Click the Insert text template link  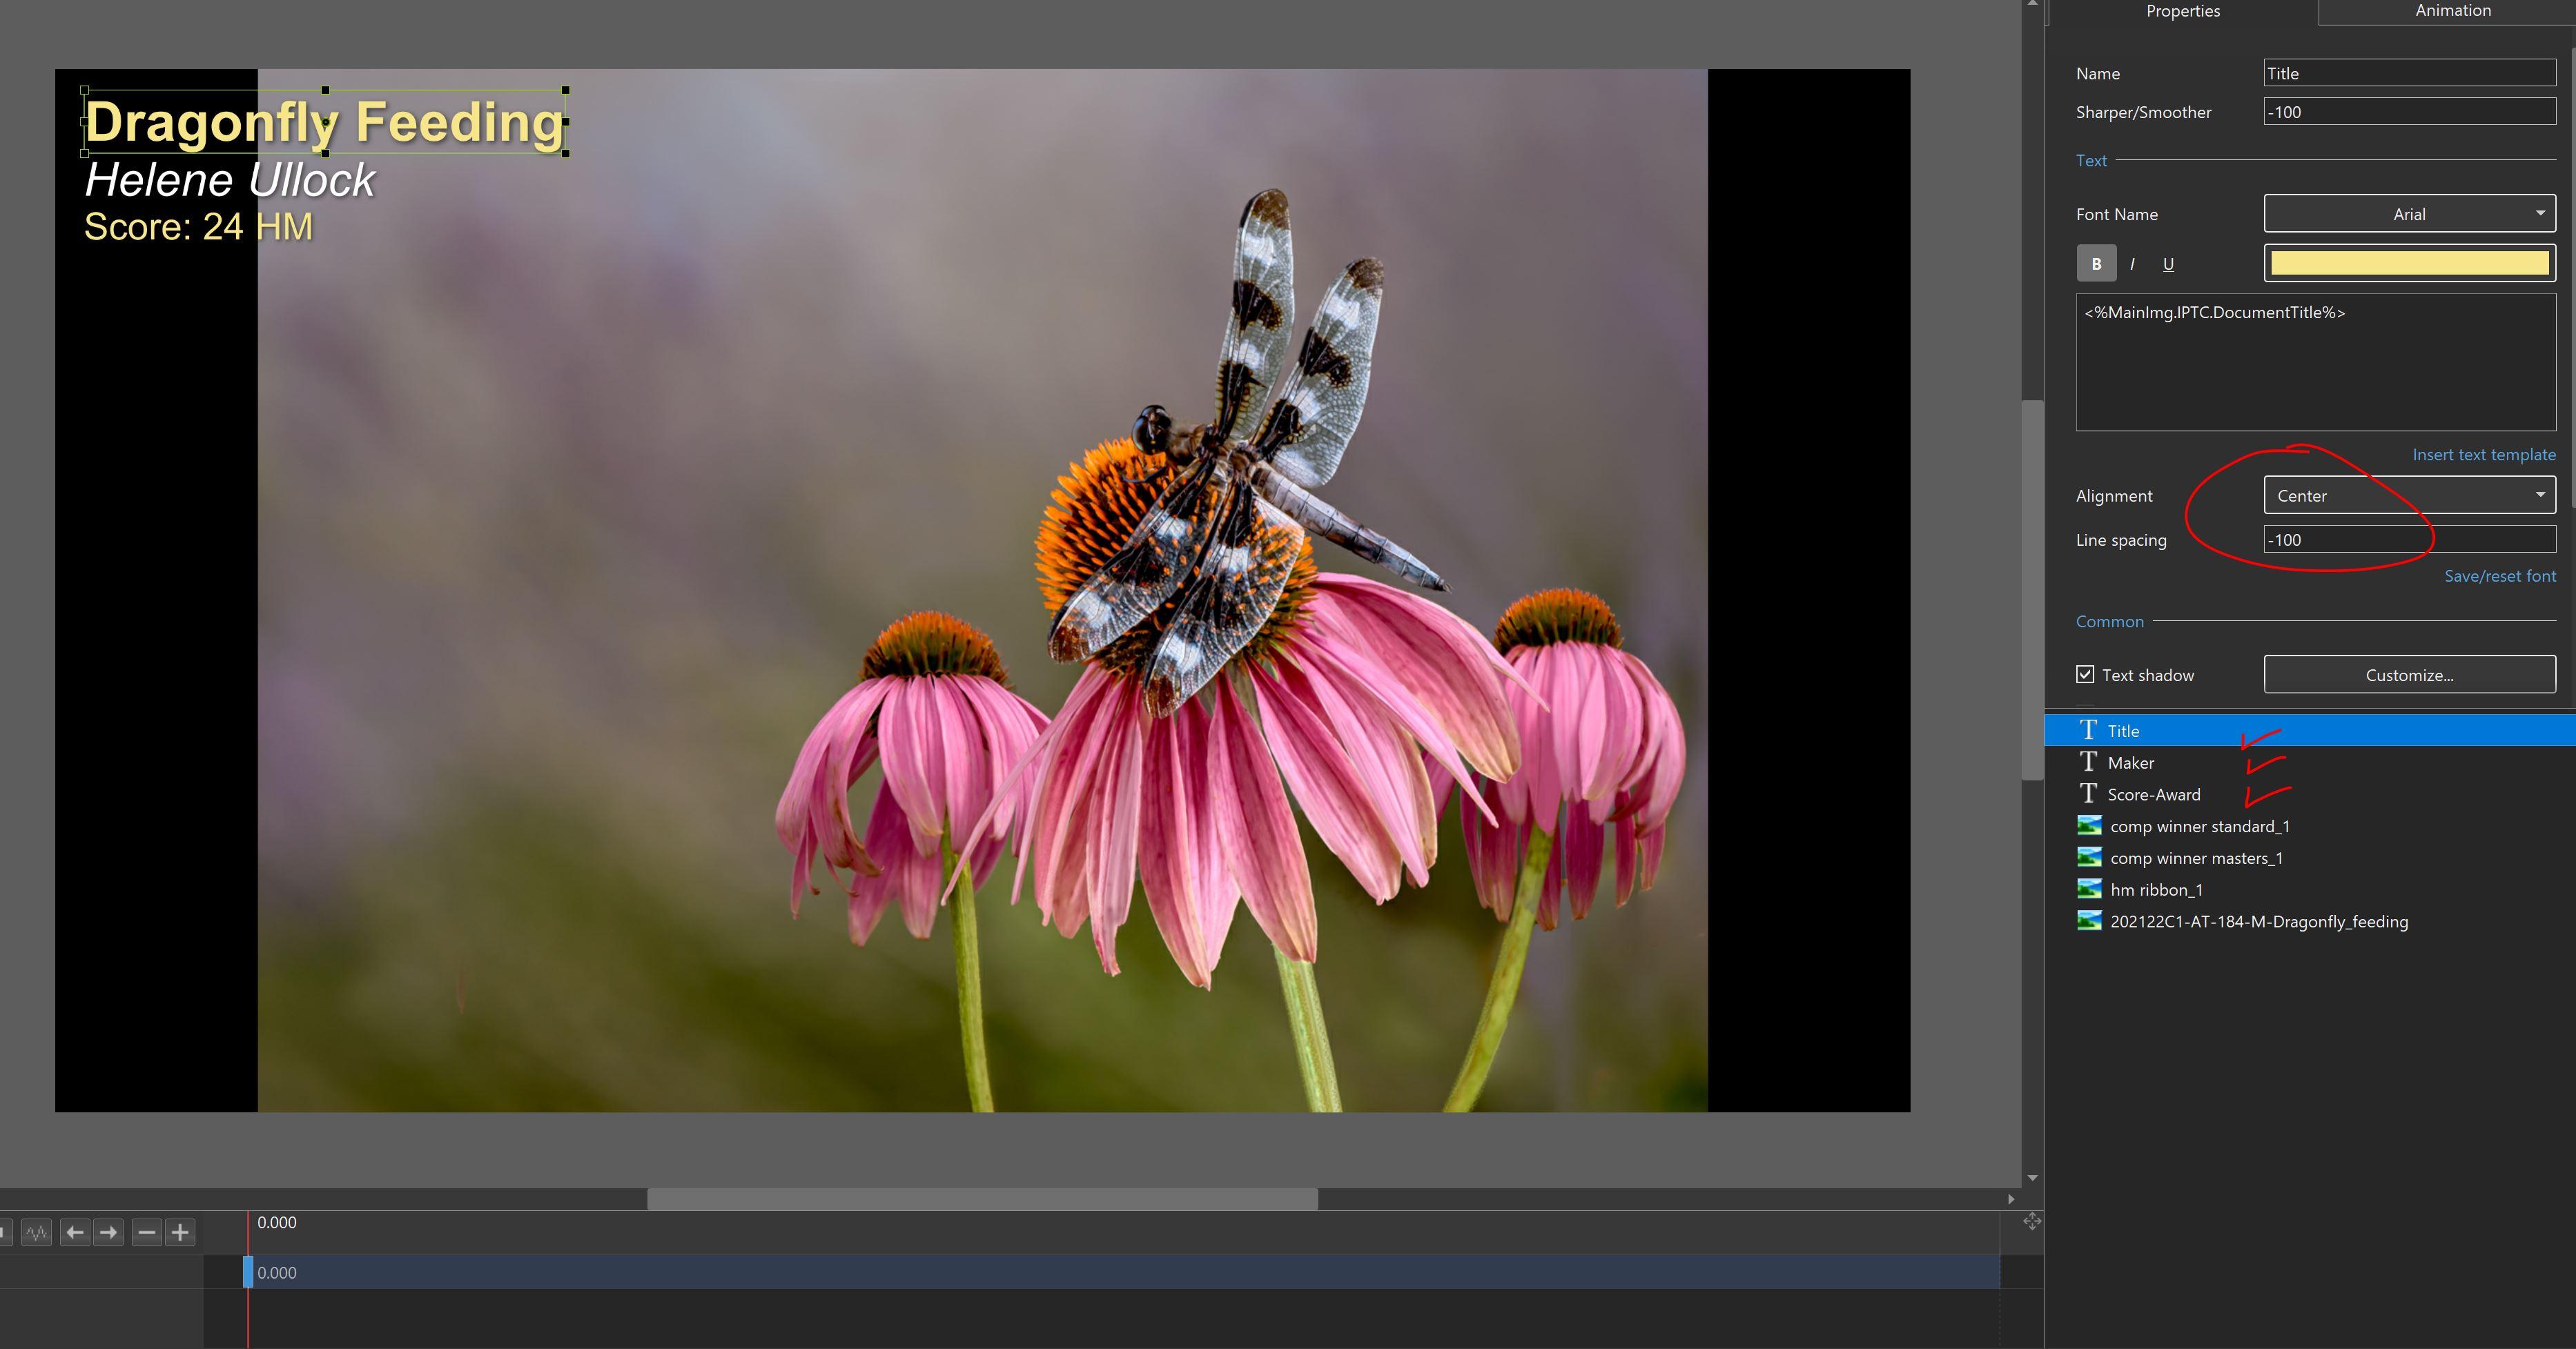(2483, 454)
